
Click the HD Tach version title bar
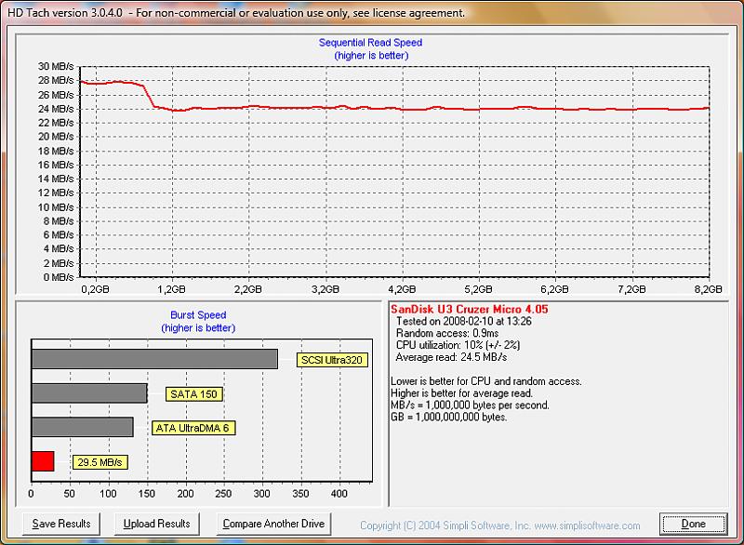232,13
